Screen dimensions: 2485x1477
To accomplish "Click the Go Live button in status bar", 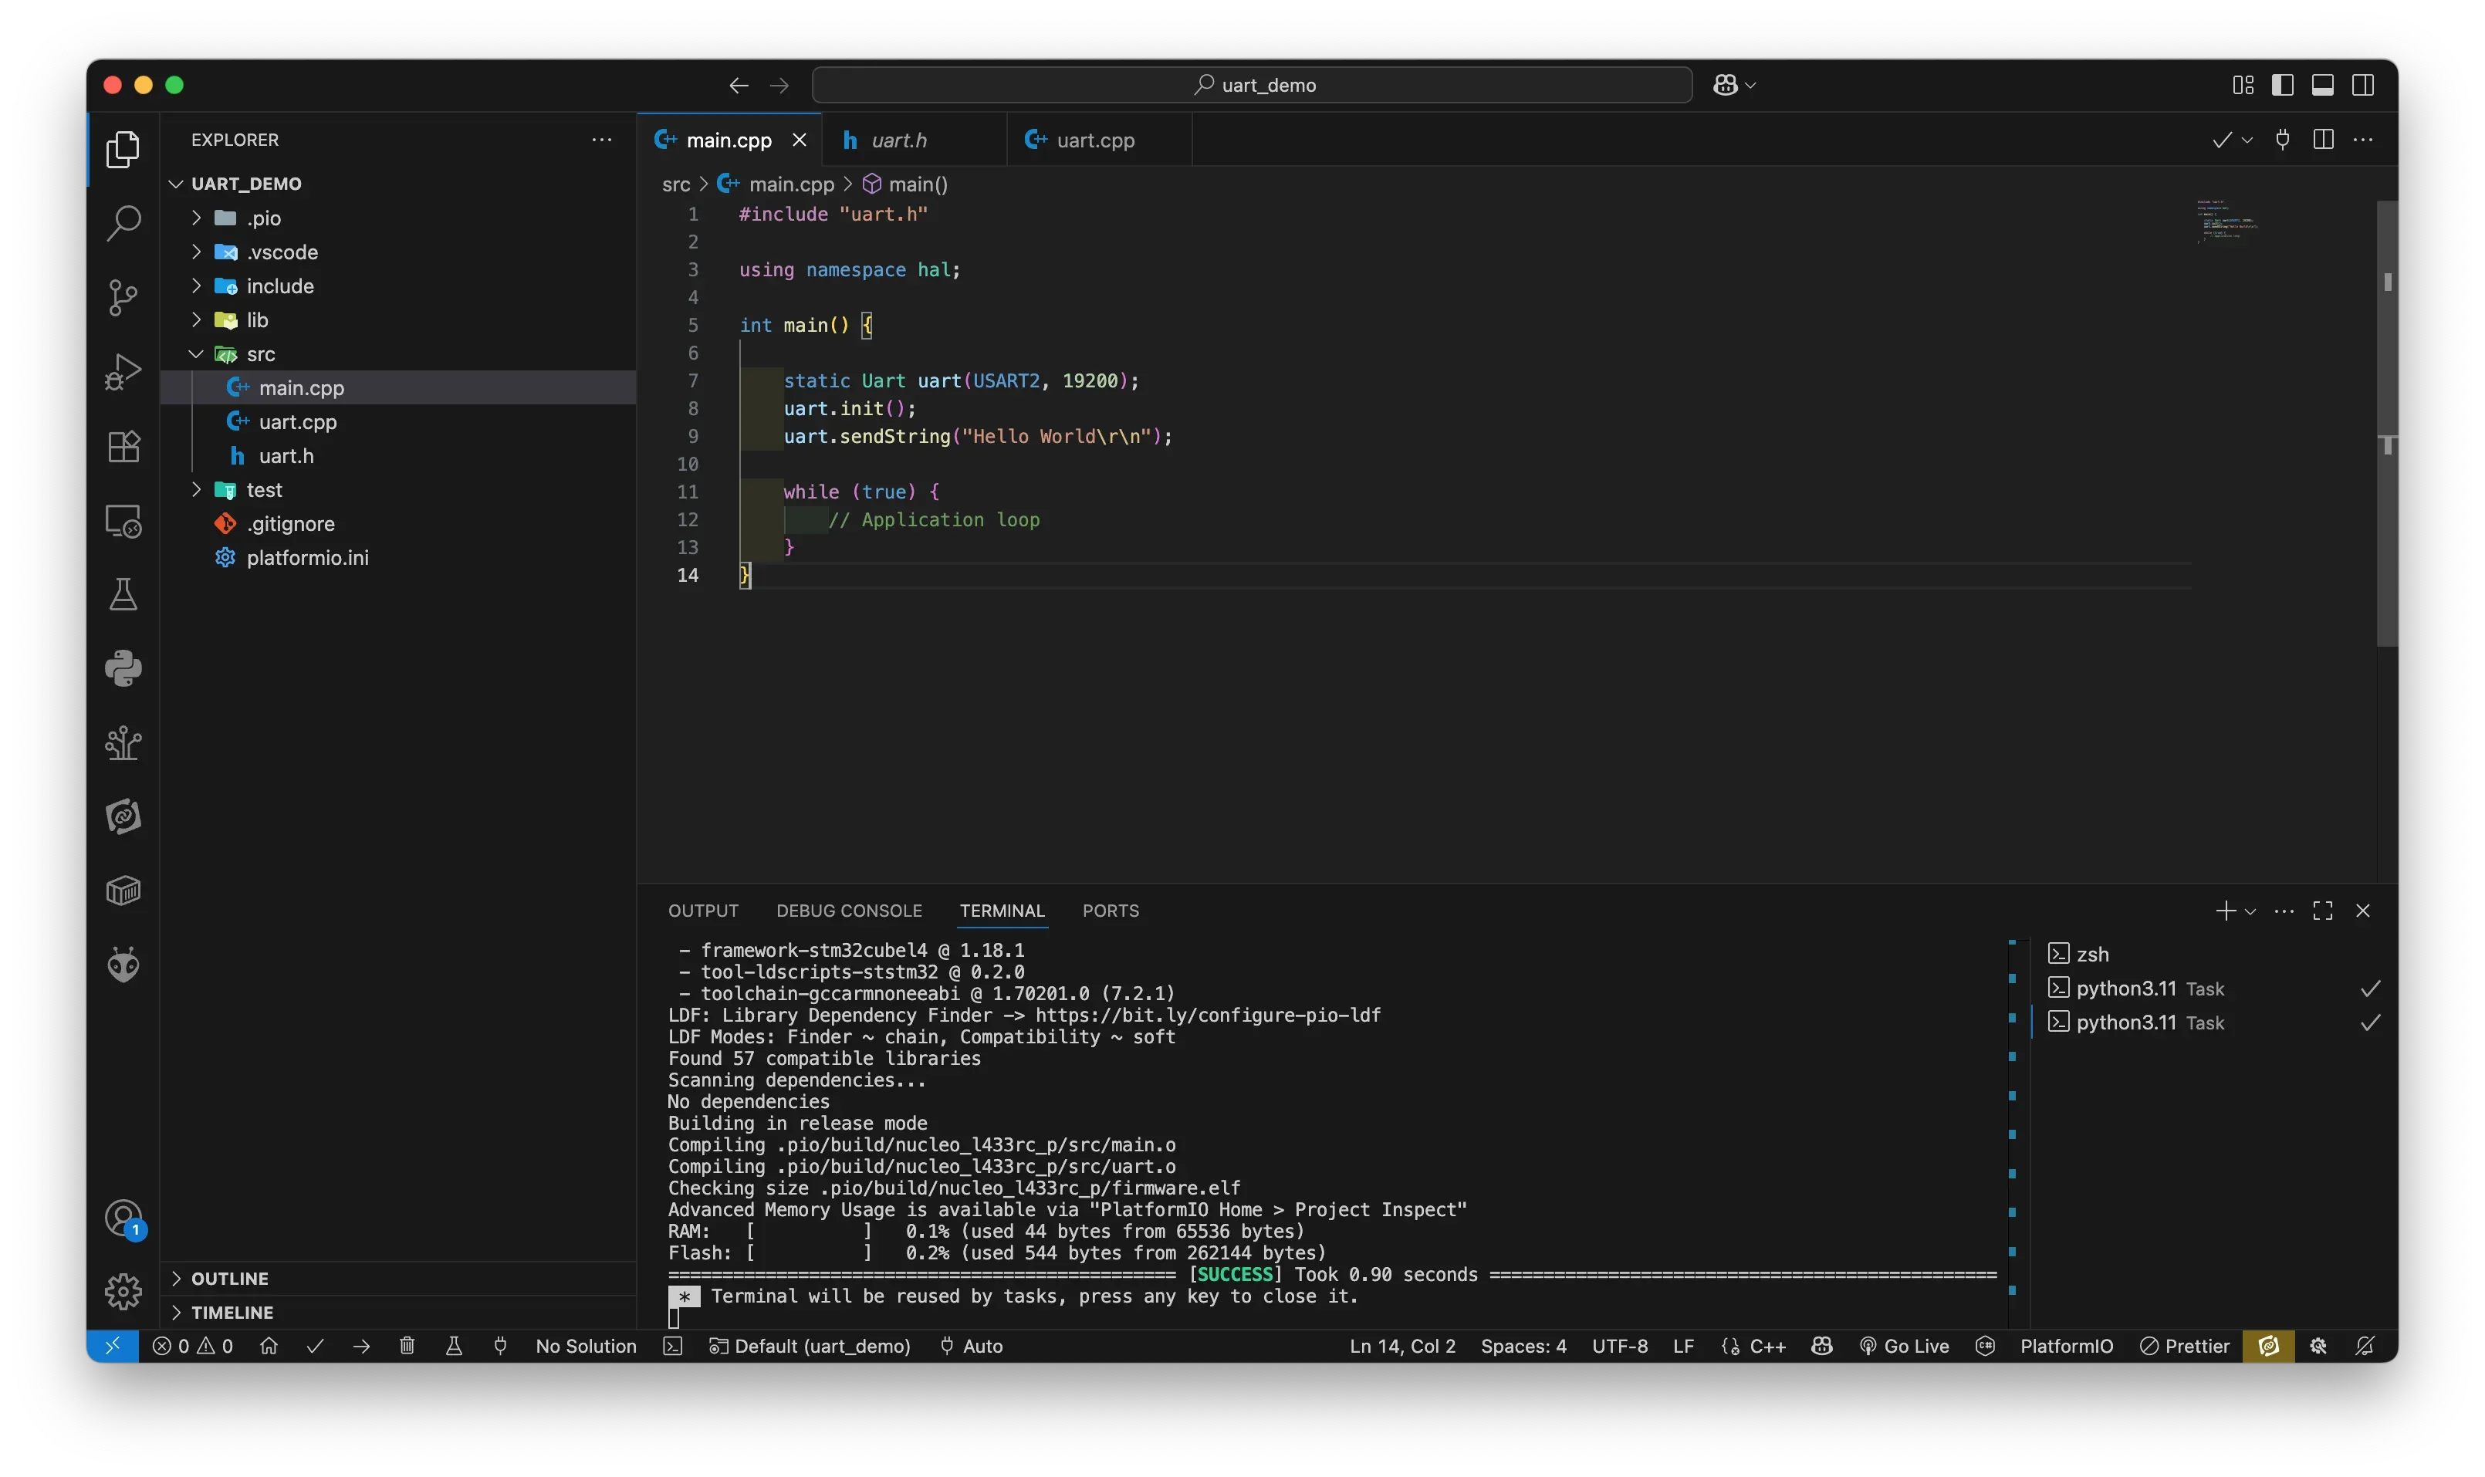I will 1904,1346.
